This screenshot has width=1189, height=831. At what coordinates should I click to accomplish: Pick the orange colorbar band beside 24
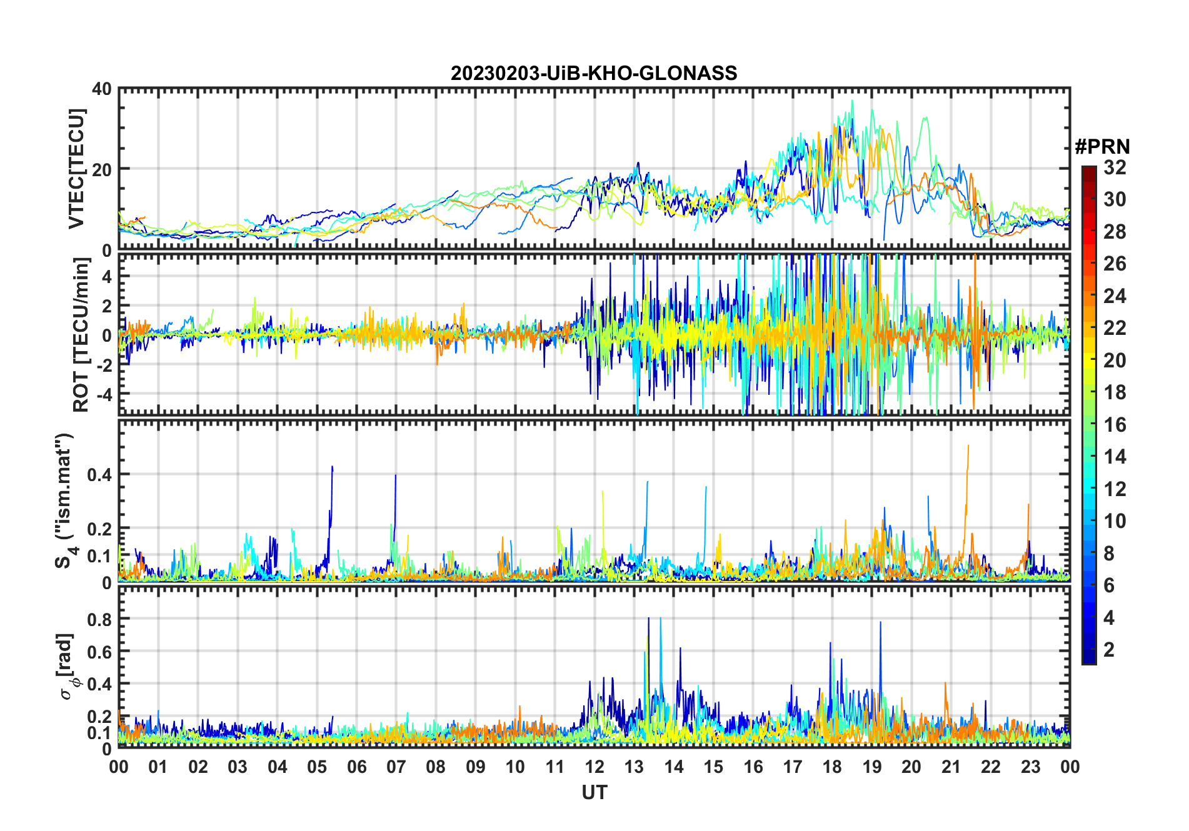click(1088, 296)
